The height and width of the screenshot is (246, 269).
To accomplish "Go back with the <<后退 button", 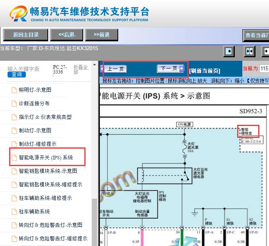I will [66, 35].
